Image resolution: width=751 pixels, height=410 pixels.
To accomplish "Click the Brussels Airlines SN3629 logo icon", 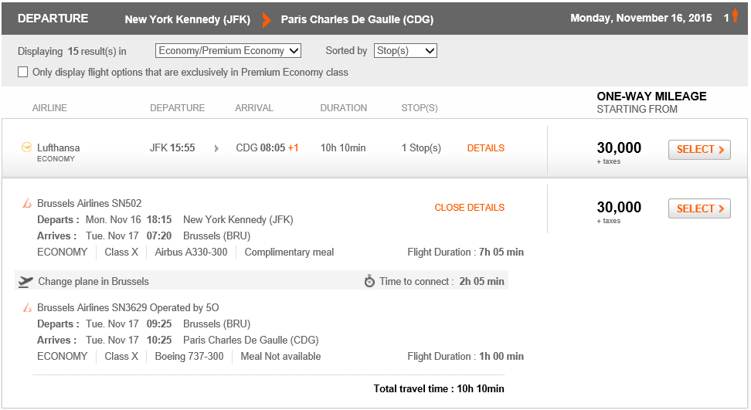I will click(27, 307).
